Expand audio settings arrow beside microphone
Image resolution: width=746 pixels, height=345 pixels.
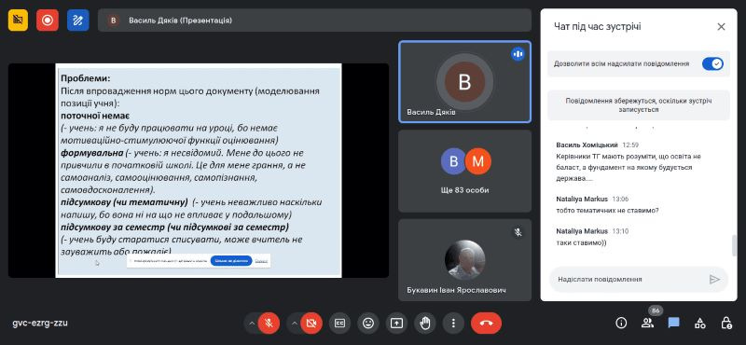click(252, 324)
